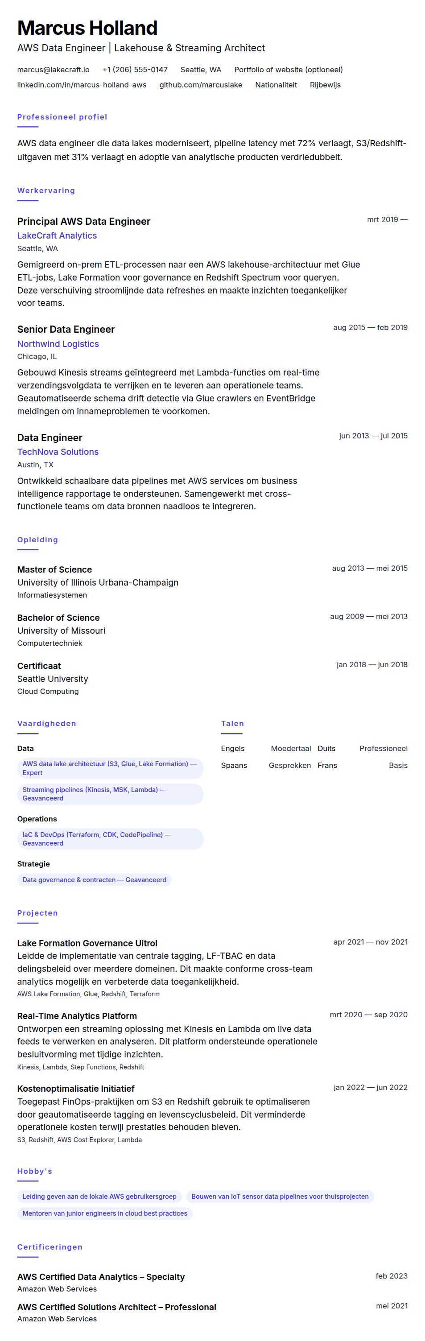
Task: Click University of Illinois Urbana-Champaign
Action: (97, 582)
